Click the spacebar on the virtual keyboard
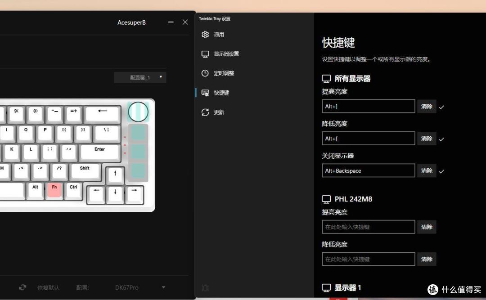The image size is (486, 300). click(x=12, y=190)
